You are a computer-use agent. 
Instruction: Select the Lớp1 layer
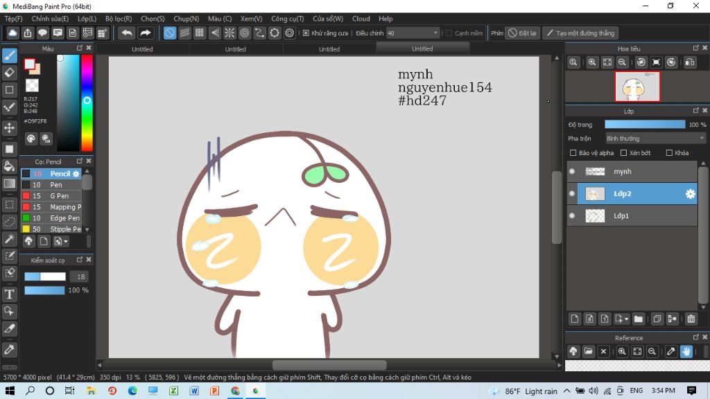click(632, 216)
